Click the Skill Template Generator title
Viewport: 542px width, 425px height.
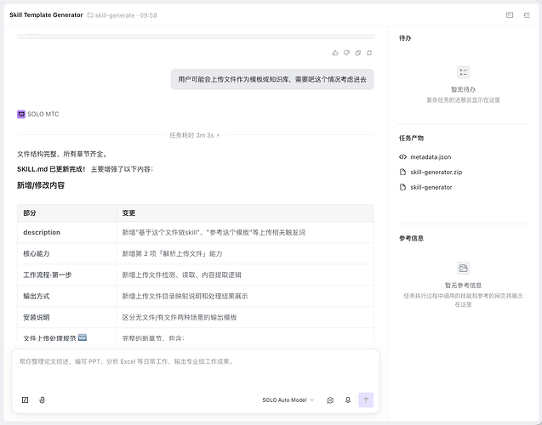tap(46, 14)
